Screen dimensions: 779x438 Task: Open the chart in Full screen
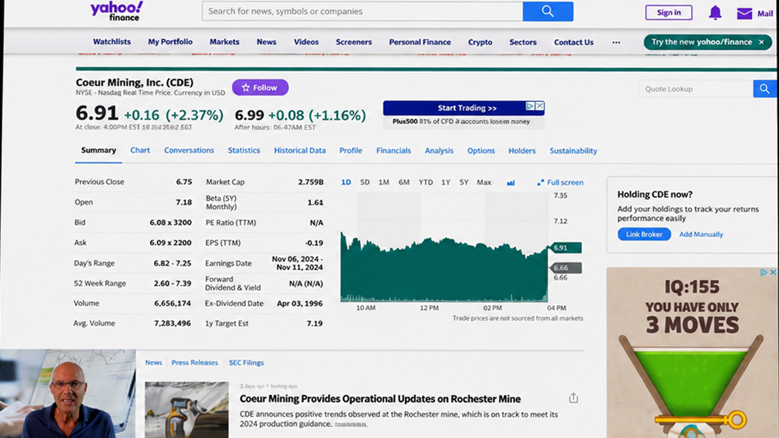point(560,182)
